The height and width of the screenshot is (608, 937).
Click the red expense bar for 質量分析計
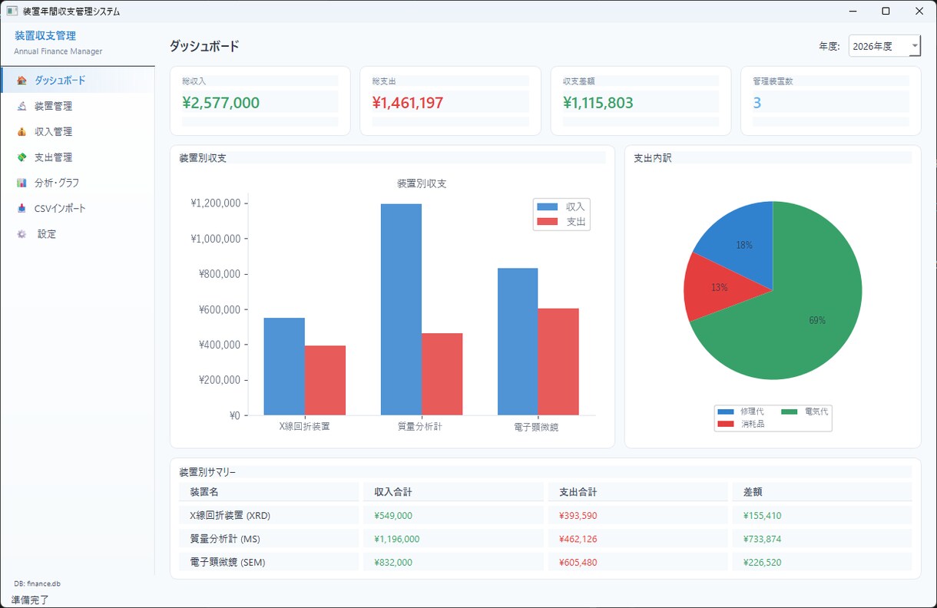(442, 374)
